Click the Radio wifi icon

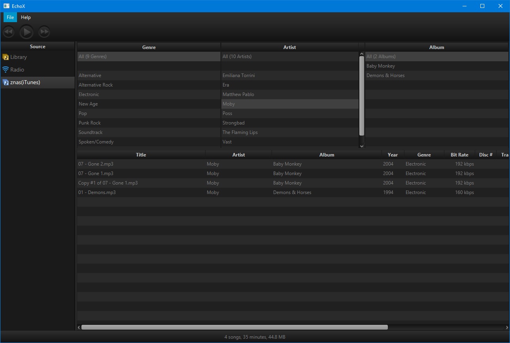[x=6, y=70]
